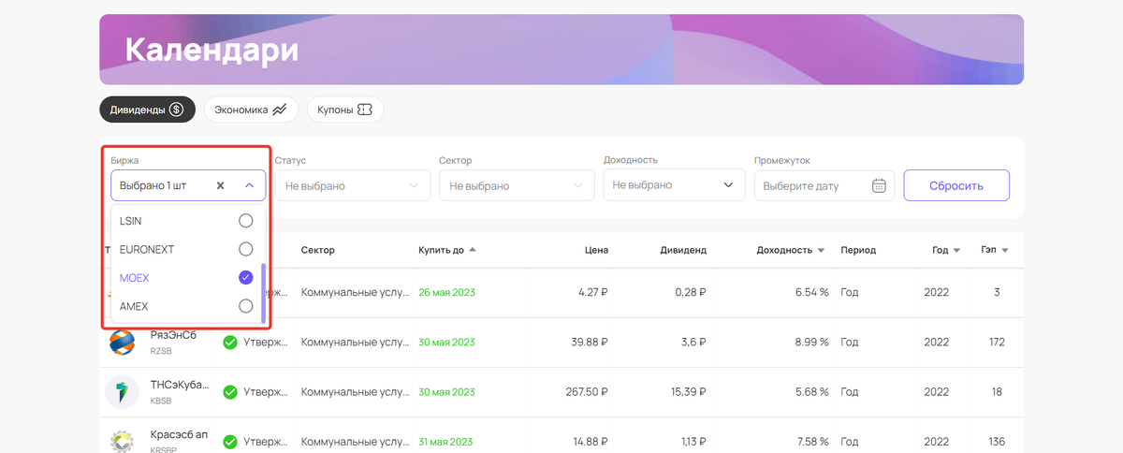Click the RZSB ticker label

click(161, 351)
